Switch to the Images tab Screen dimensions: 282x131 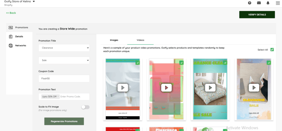coord(114,40)
